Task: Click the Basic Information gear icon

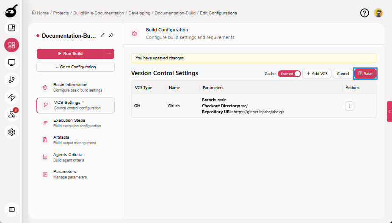Action: (x=45, y=87)
